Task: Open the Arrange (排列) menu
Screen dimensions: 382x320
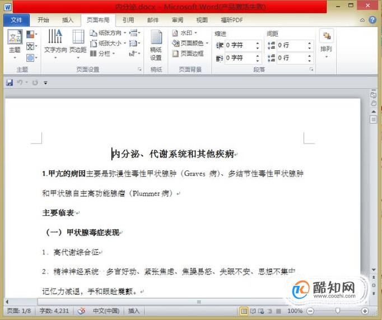Action: (x=327, y=44)
